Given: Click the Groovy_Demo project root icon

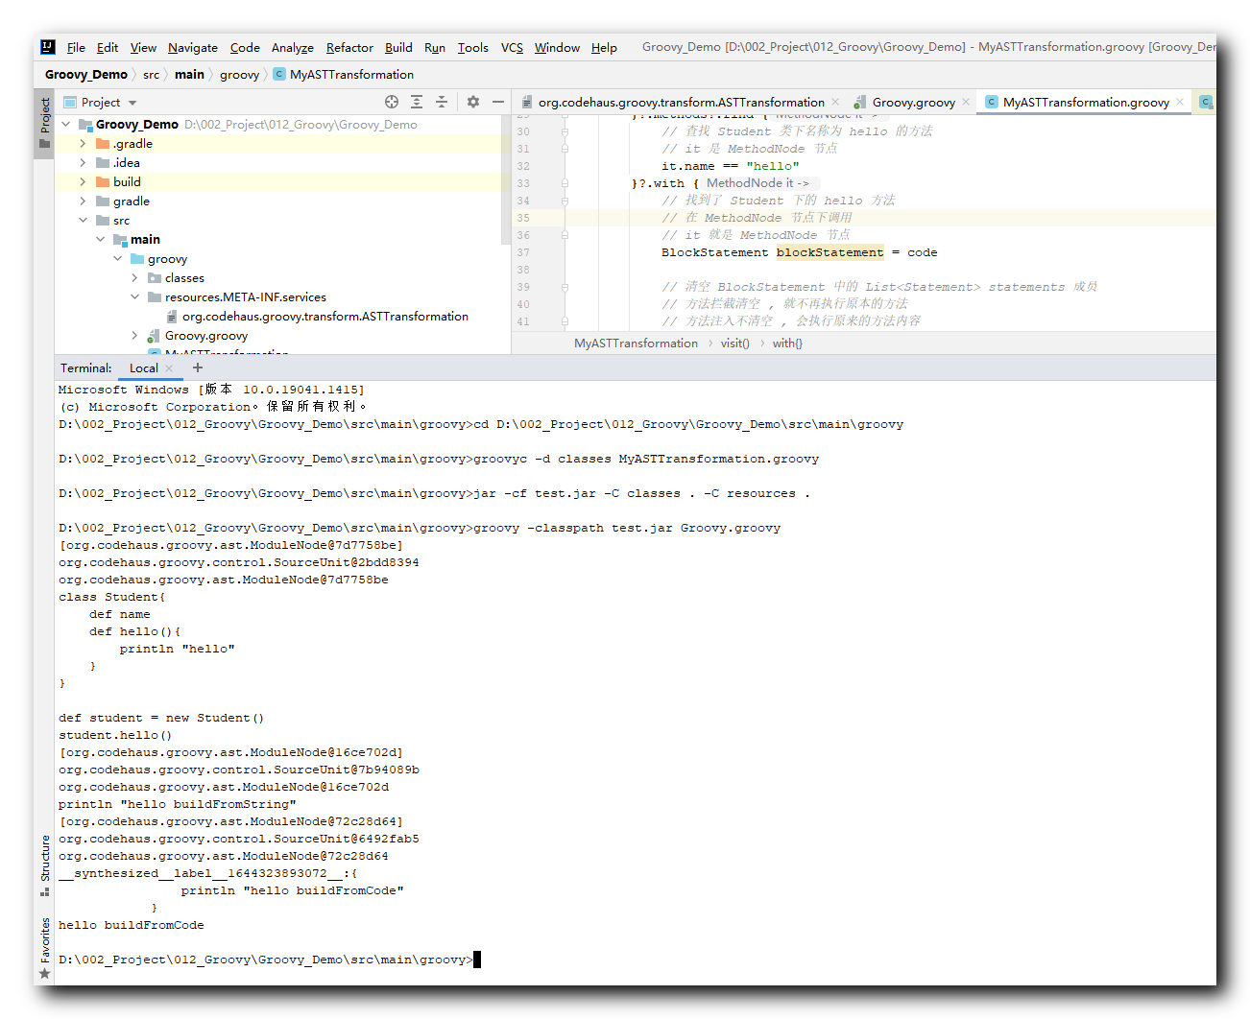Looking at the screenshot, I should click(85, 125).
